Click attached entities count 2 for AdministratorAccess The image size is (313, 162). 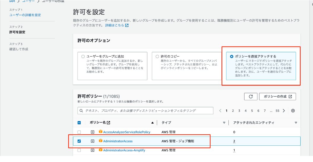(x=234, y=141)
